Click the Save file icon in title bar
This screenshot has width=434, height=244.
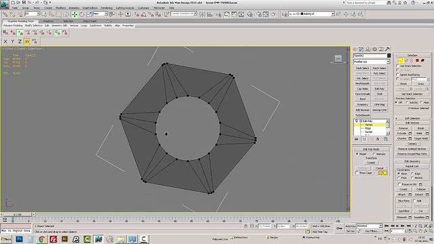(x=24, y=3)
